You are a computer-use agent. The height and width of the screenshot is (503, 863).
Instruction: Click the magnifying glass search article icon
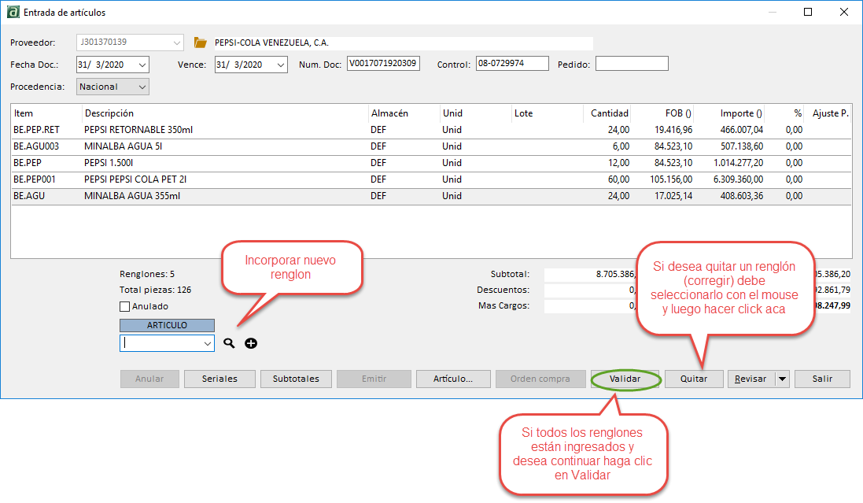(x=229, y=343)
